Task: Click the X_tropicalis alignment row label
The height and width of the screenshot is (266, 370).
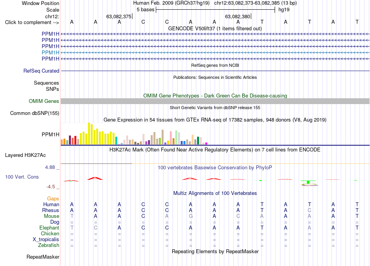Action: point(46,240)
